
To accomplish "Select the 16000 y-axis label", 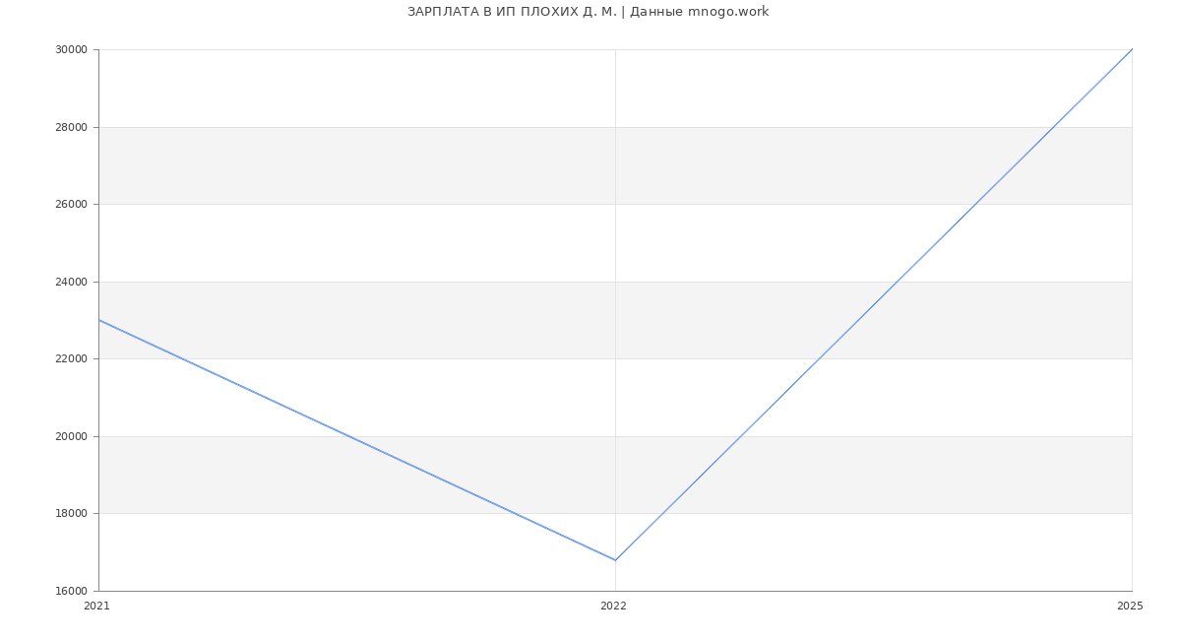I will [74, 591].
